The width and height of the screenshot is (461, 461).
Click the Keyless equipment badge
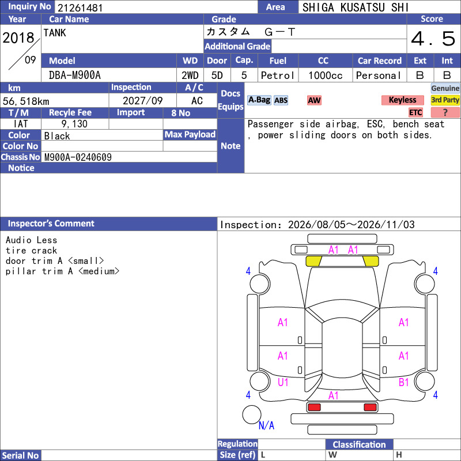pos(402,100)
